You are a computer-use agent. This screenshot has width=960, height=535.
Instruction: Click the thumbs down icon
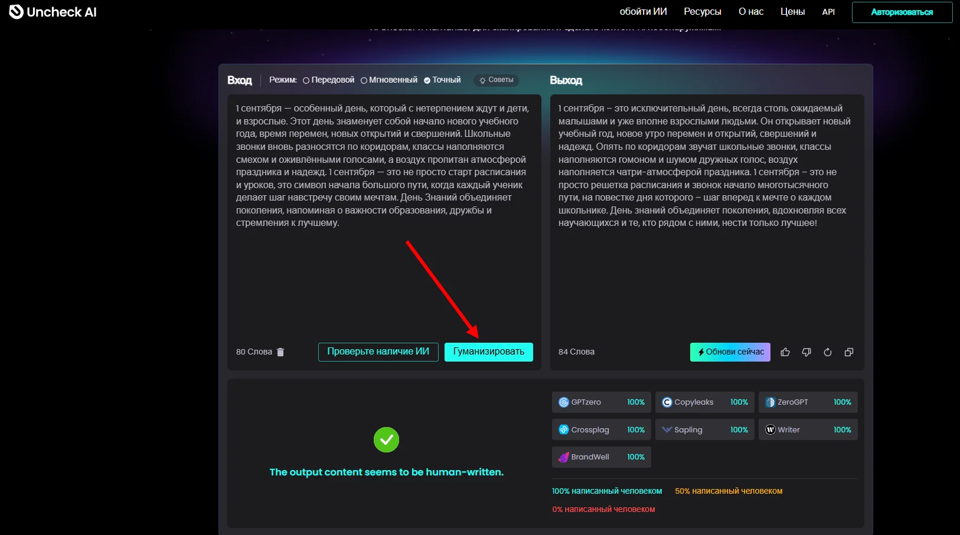pos(806,352)
